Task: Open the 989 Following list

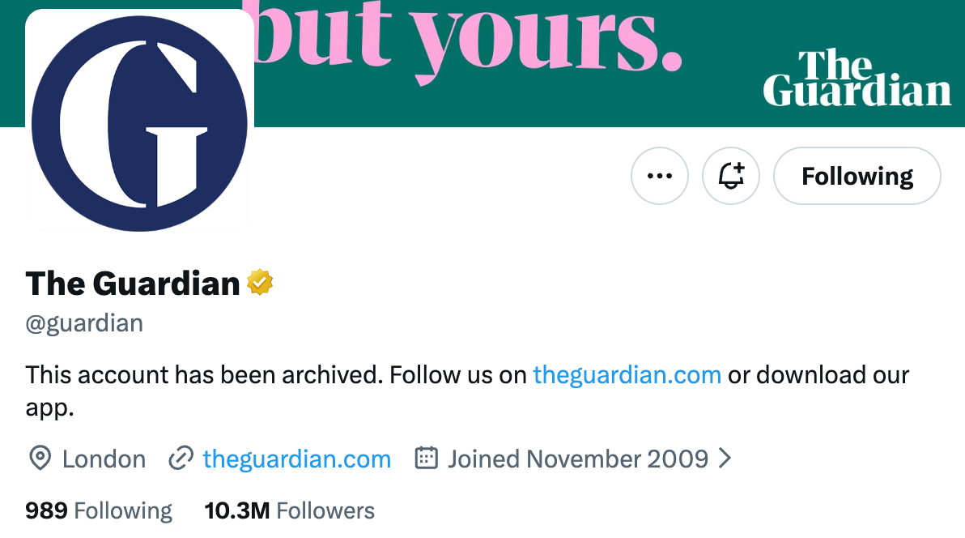Action: pyautogui.click(x=97, y=510)
